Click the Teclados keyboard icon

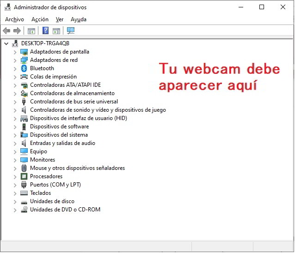coord(24,193)
